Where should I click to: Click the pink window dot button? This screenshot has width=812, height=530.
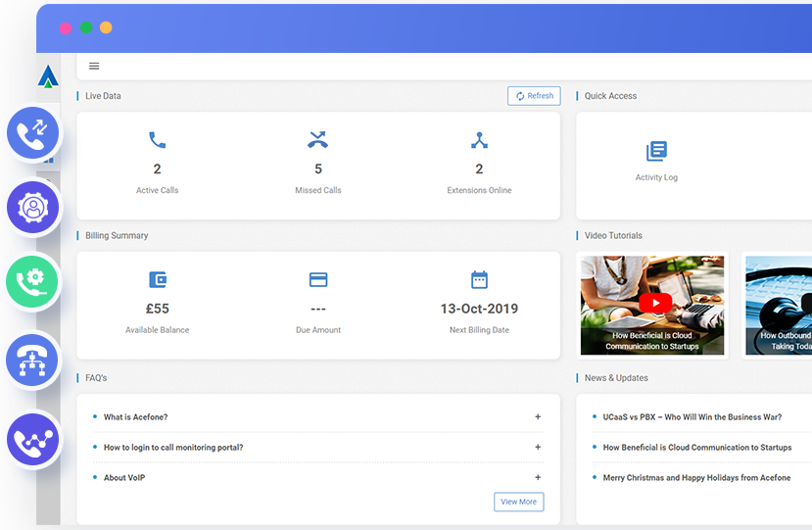[66, 28]
